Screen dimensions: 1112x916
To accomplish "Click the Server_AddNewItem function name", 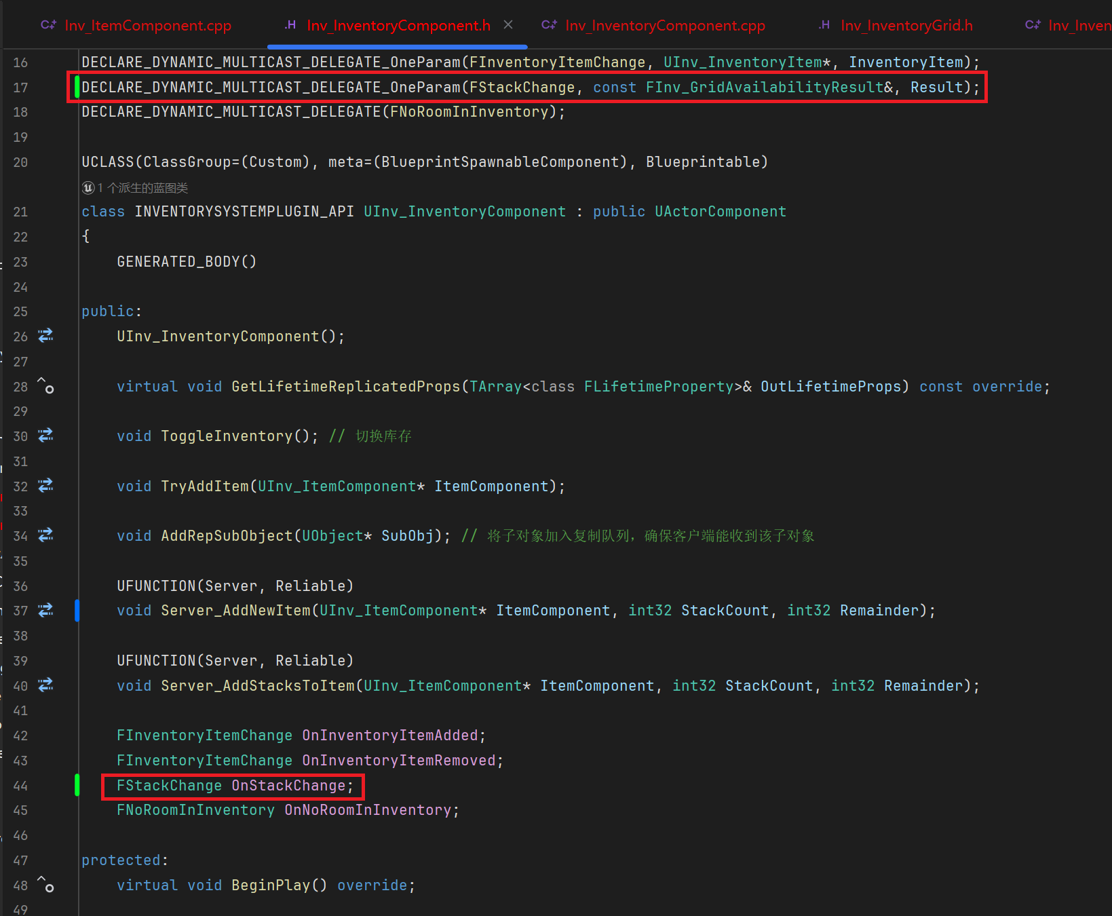I will pyautogui.click(x=235, y=611).
